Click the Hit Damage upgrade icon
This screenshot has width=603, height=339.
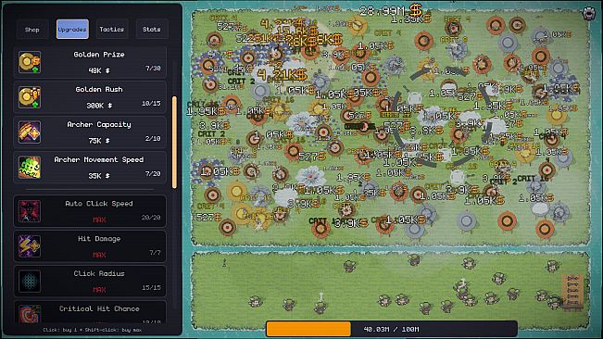[30, 246]
